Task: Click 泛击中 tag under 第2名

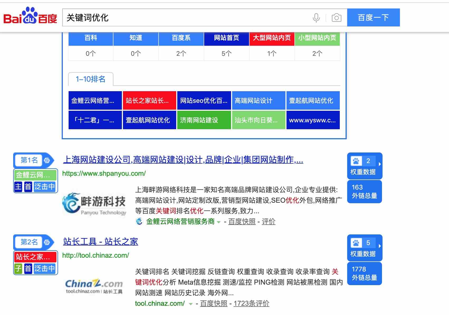Action: tap(44, 269)
